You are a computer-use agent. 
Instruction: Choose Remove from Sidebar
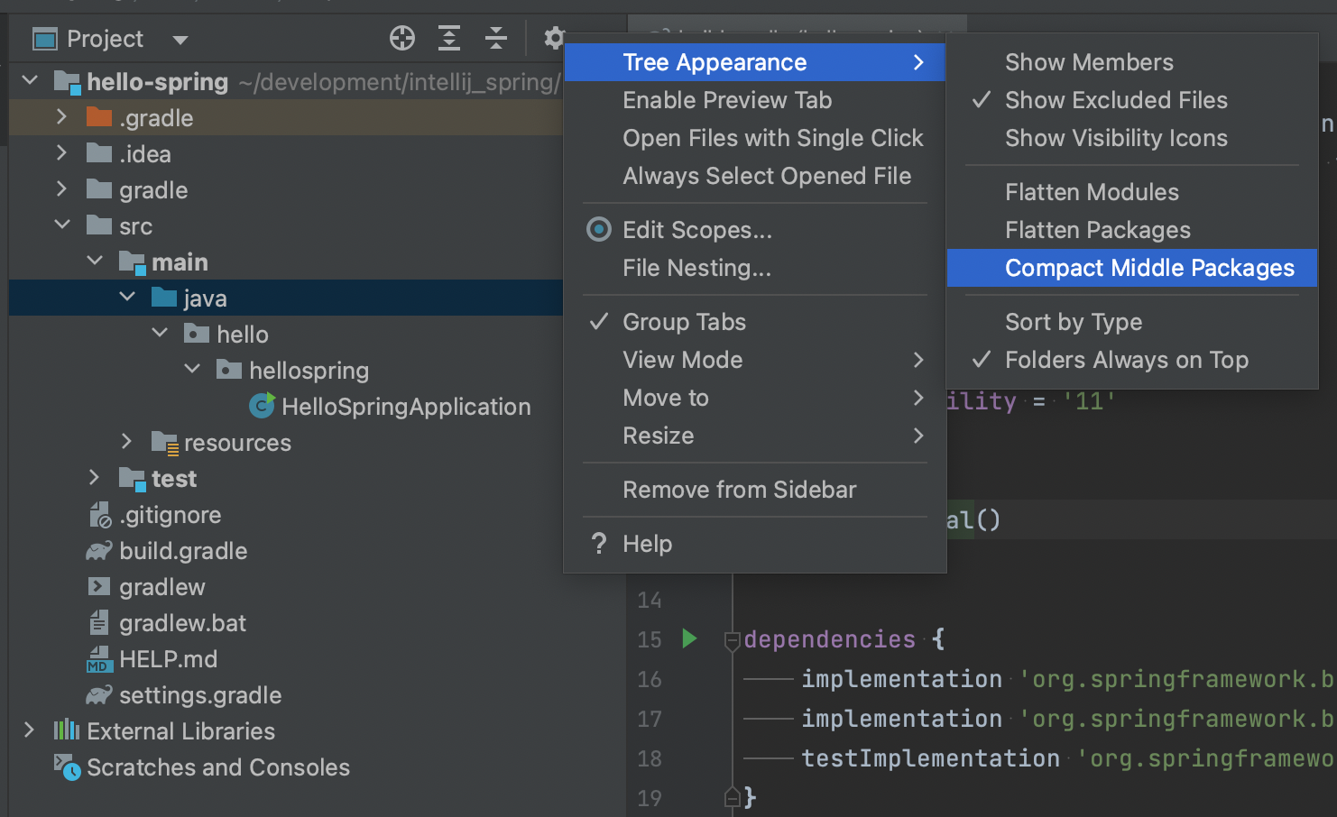point(739,490)
